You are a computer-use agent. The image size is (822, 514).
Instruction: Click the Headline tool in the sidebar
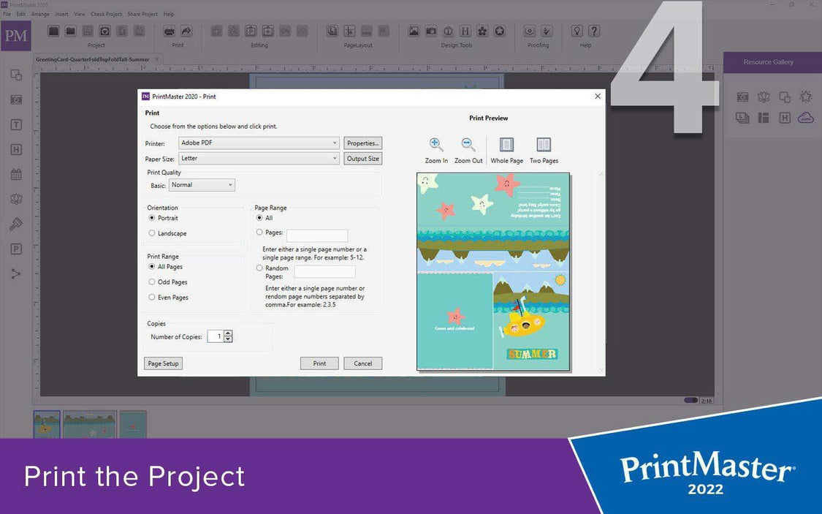[16, 149]
